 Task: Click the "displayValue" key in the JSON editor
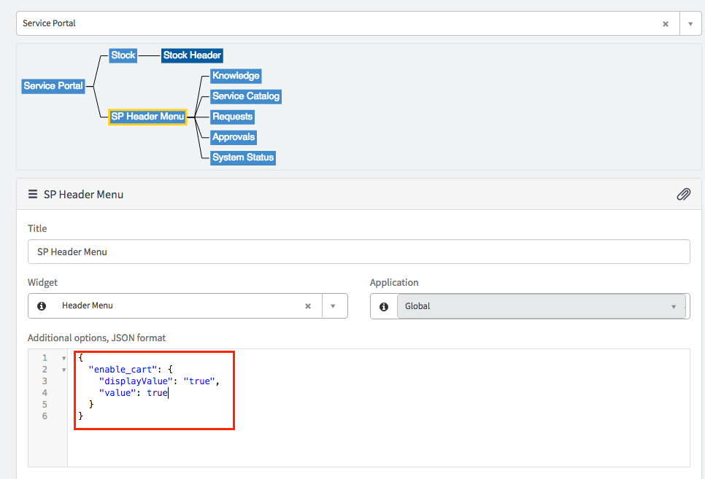(x=136, y=381)
